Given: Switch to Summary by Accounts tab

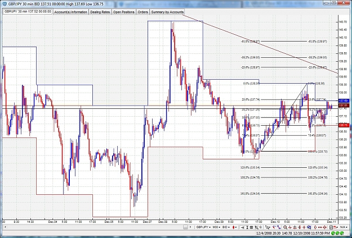Looking at the screenshot, I should coord(167,12).
